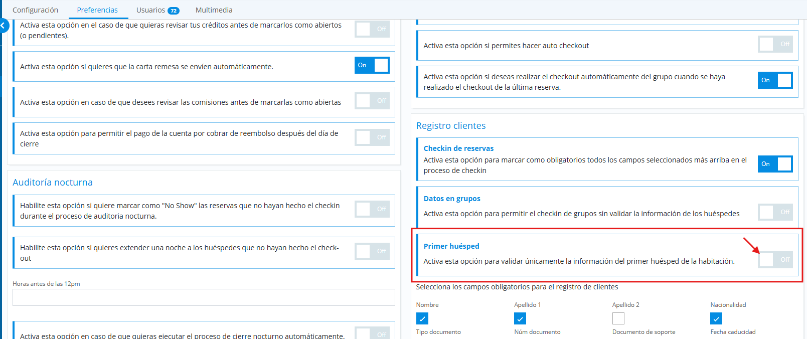Image resolution: width=807 pixels, height=339 pixels.
Task: Enable the Datos en grupos toggle
Action: click(x=775, y=212)
